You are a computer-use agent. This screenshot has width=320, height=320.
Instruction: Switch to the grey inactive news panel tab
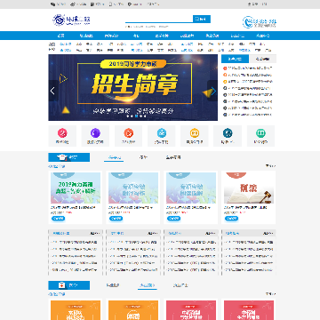click(263, 59)
